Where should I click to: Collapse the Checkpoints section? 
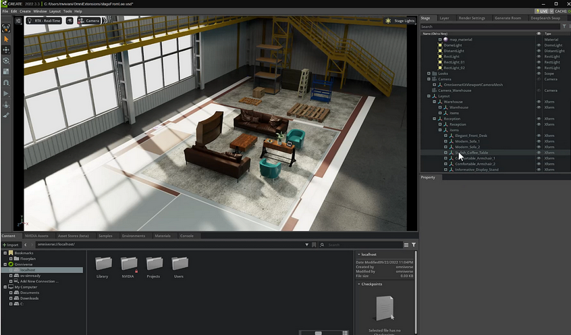[x=358, y=284]
